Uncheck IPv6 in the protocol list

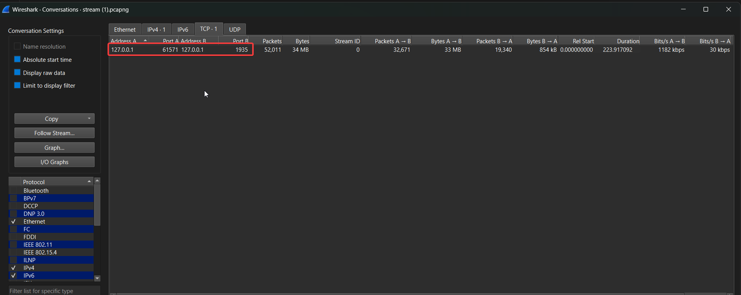pyautogui.click(x=14, y=275)
